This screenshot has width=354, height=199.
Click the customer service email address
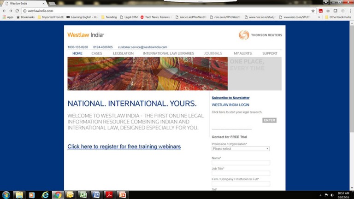pos(142,47)
